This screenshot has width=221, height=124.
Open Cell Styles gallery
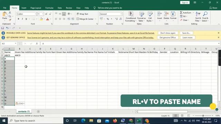(150, 17)
